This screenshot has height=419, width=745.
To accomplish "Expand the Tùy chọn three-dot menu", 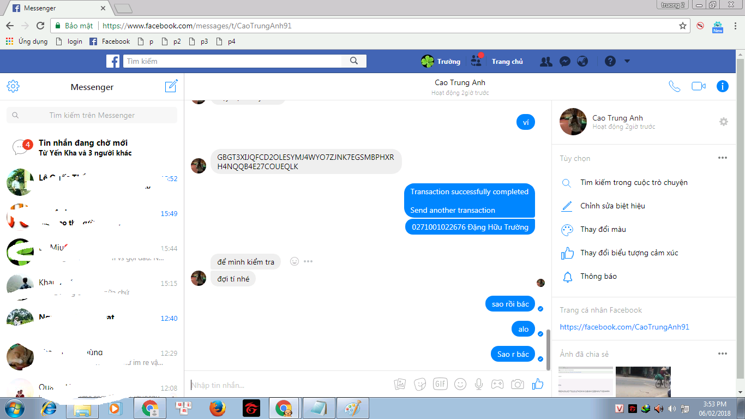I will pos(723,158).
